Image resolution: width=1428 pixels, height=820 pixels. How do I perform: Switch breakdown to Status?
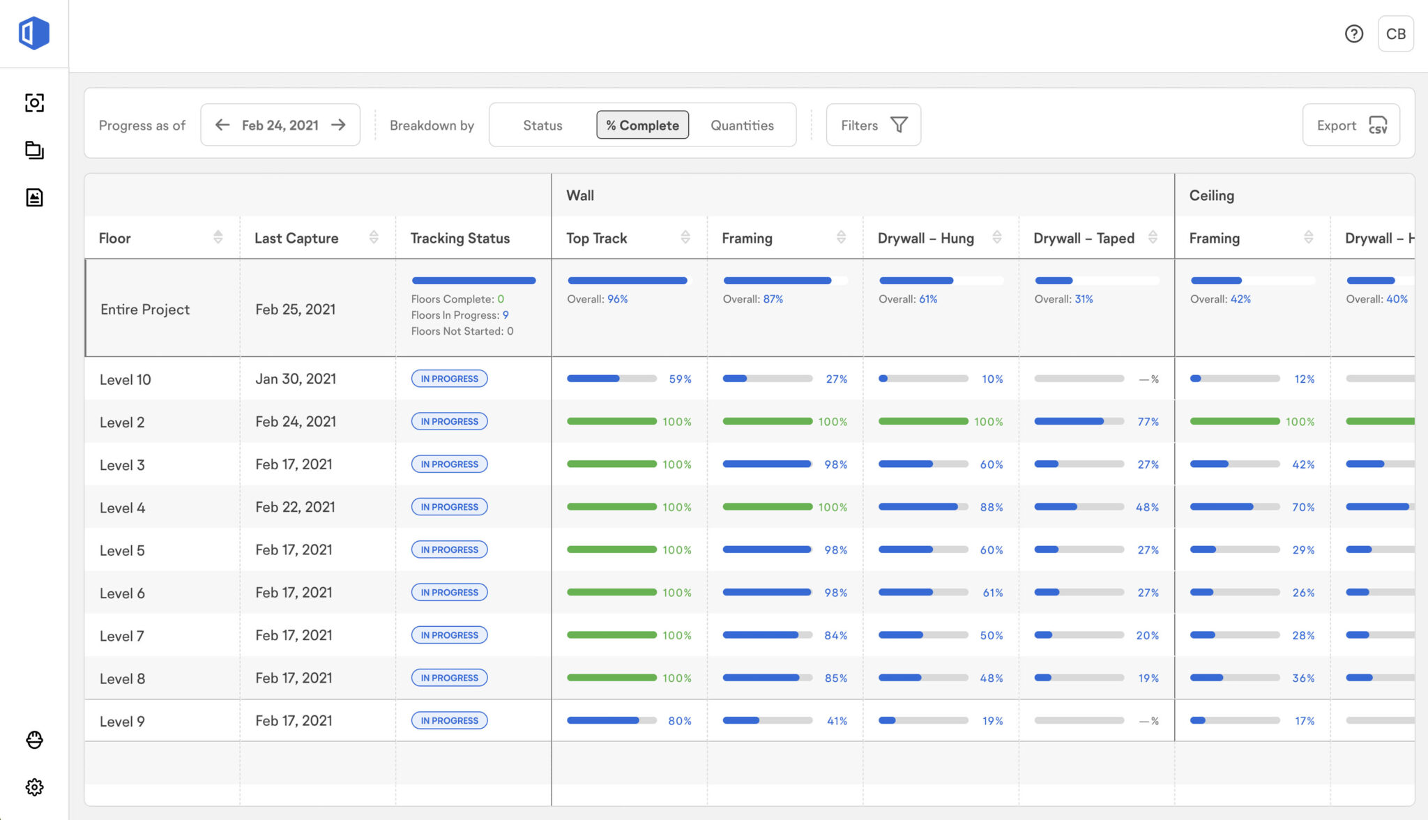pyautogui.click(x=542, y=126)
